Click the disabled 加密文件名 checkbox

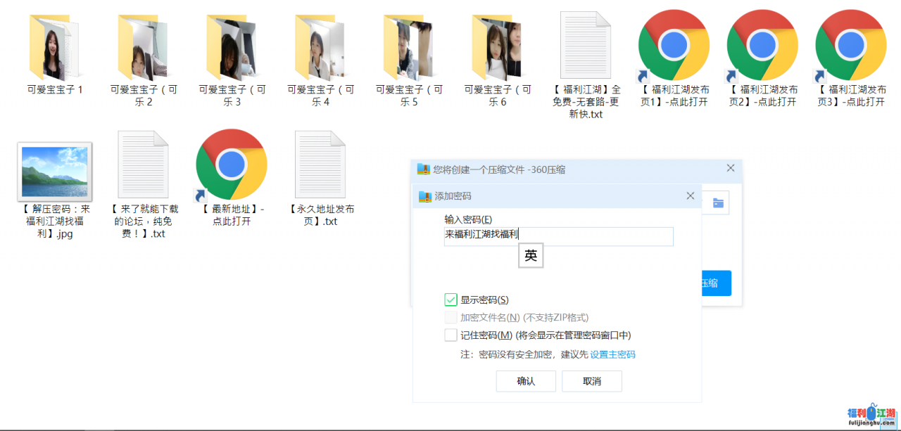[x=451, y=318]
